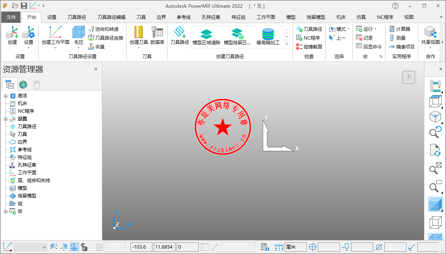
Task: Click the units field showing 毫米
Action: [296, 247]
